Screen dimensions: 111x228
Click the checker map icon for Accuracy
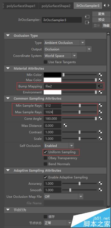tap(100, 183)
